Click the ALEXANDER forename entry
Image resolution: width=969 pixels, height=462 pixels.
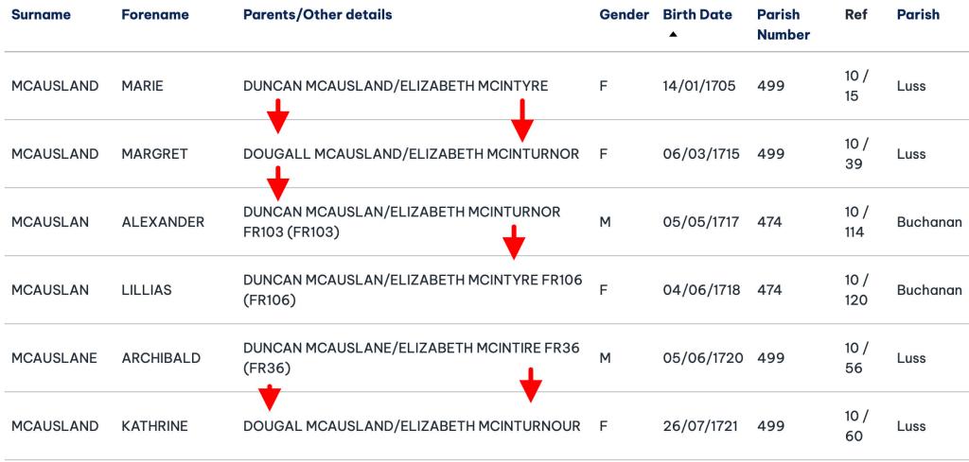point(163,222)
